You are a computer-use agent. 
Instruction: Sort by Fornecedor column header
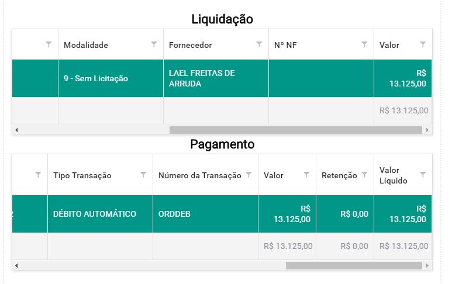[190, 45]
